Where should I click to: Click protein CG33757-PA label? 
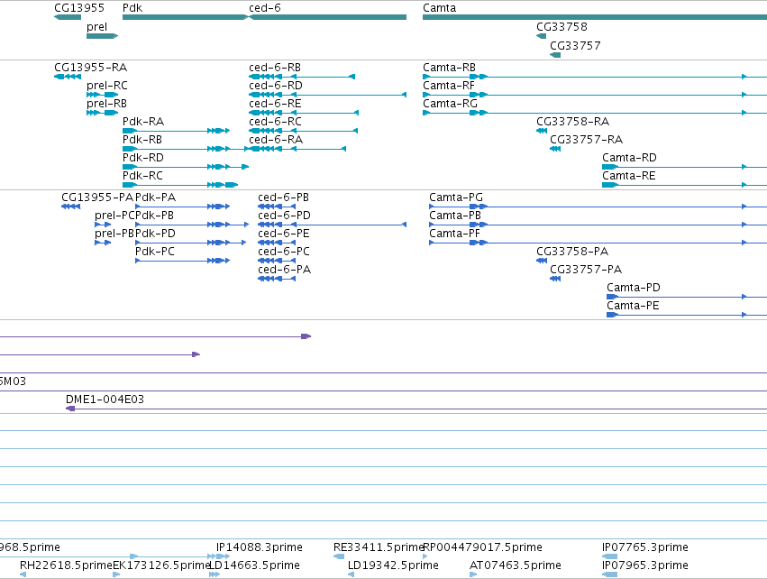(586, 270)
